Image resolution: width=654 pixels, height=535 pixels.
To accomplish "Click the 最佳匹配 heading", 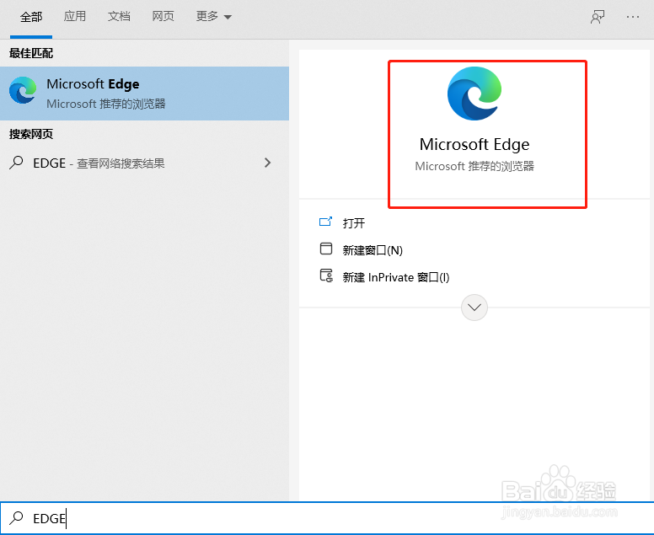I will [31, 53].
